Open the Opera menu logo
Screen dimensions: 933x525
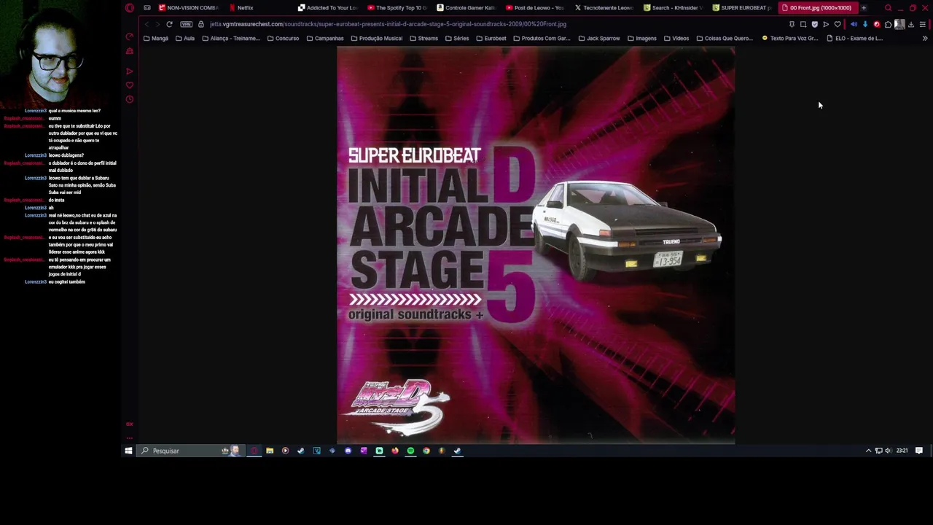pos(130,8)
